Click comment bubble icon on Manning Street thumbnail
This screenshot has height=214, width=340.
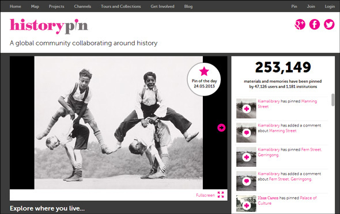(x=247, y=133)
